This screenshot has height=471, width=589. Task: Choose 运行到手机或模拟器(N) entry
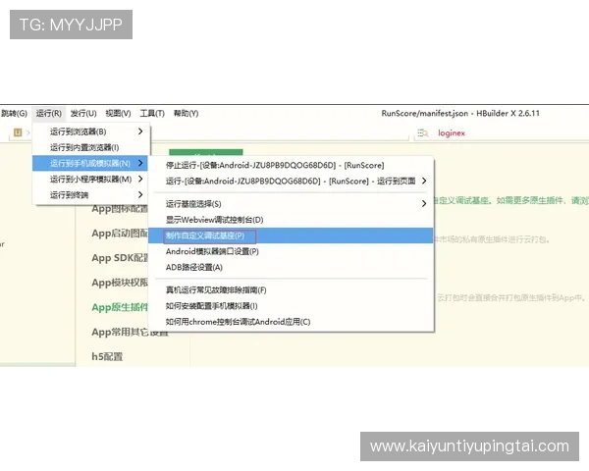(90, 163)
